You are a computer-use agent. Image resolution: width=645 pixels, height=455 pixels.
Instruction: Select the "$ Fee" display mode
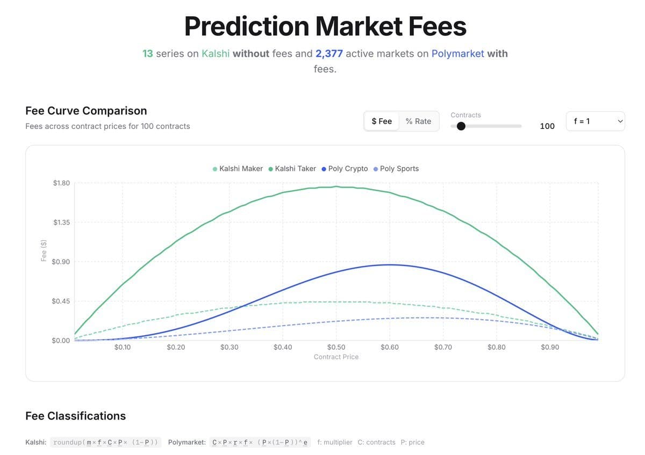pyautogui.click(x=382, y=121)
